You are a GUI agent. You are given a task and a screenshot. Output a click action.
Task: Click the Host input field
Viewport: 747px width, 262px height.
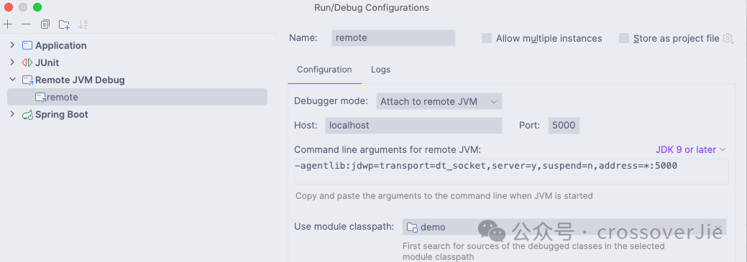pyautogui.click(x=413, y=126)
